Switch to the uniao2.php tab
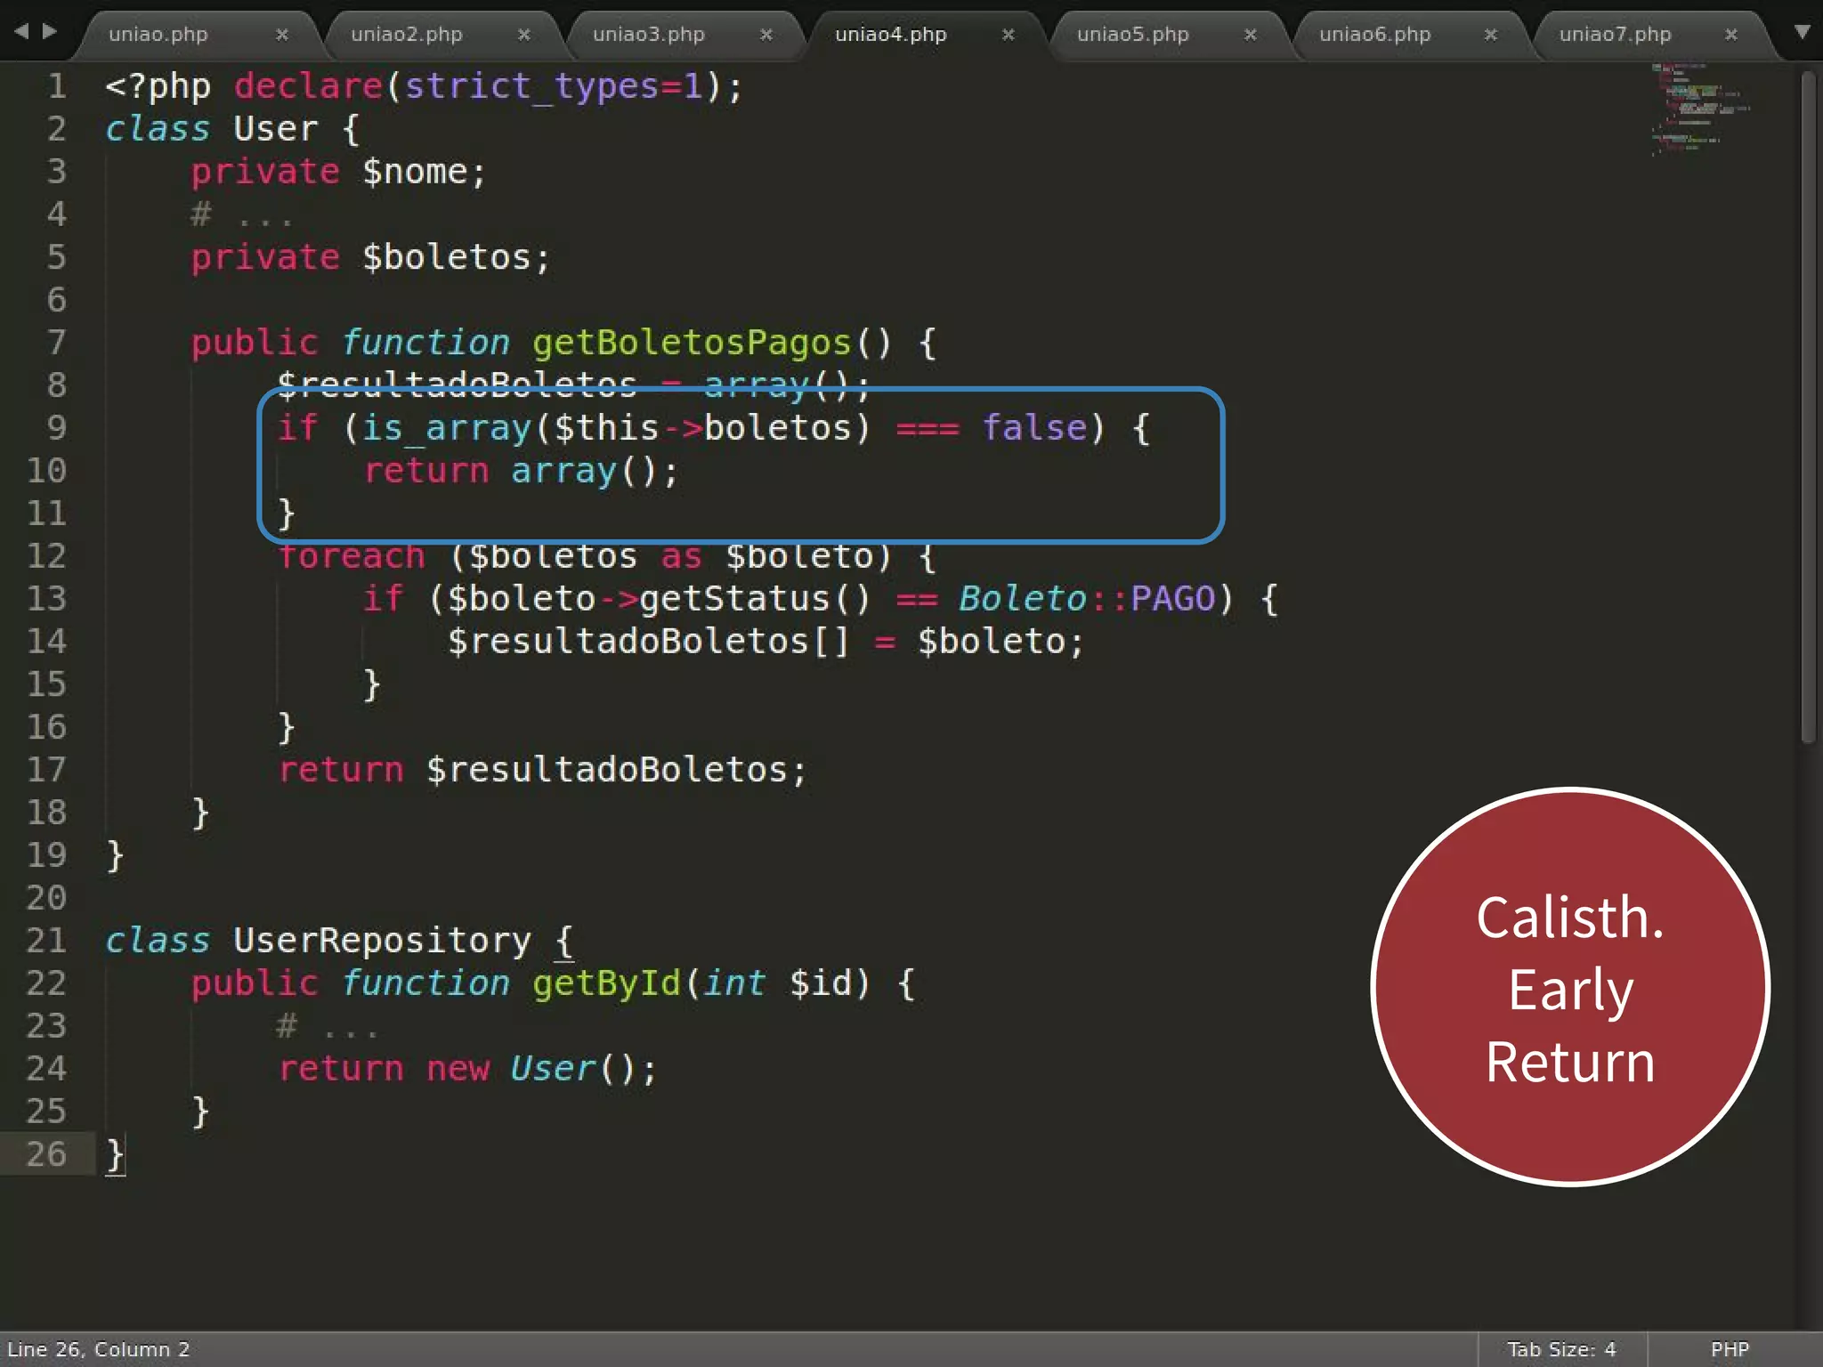Viewport: 1823px width, 1367px height. (x=406, y=35)
